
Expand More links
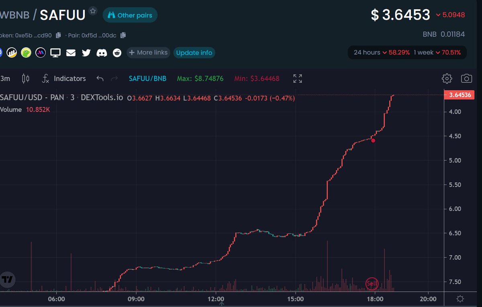tap(148, 53)
